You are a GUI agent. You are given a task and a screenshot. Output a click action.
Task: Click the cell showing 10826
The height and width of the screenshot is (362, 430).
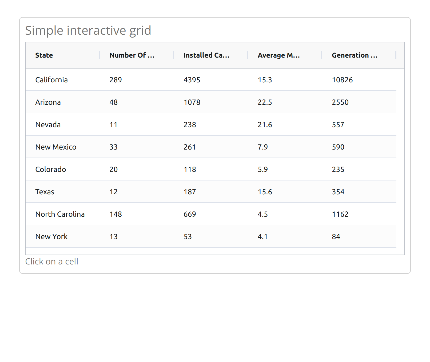359,80
